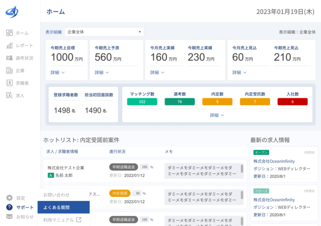Open 求人 search icon in sidebar
Viewport: 321px width, 226px height.
pos(9,95)
